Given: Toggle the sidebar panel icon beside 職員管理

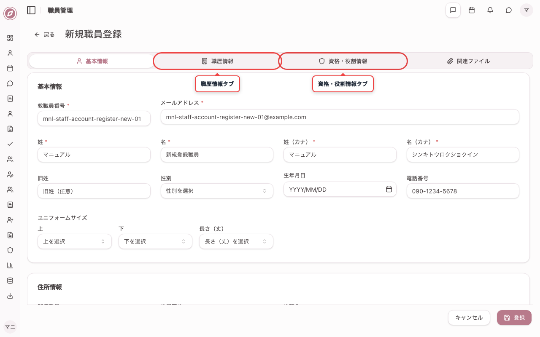Looking at the screenshot, I should click(x=31, y=10).
